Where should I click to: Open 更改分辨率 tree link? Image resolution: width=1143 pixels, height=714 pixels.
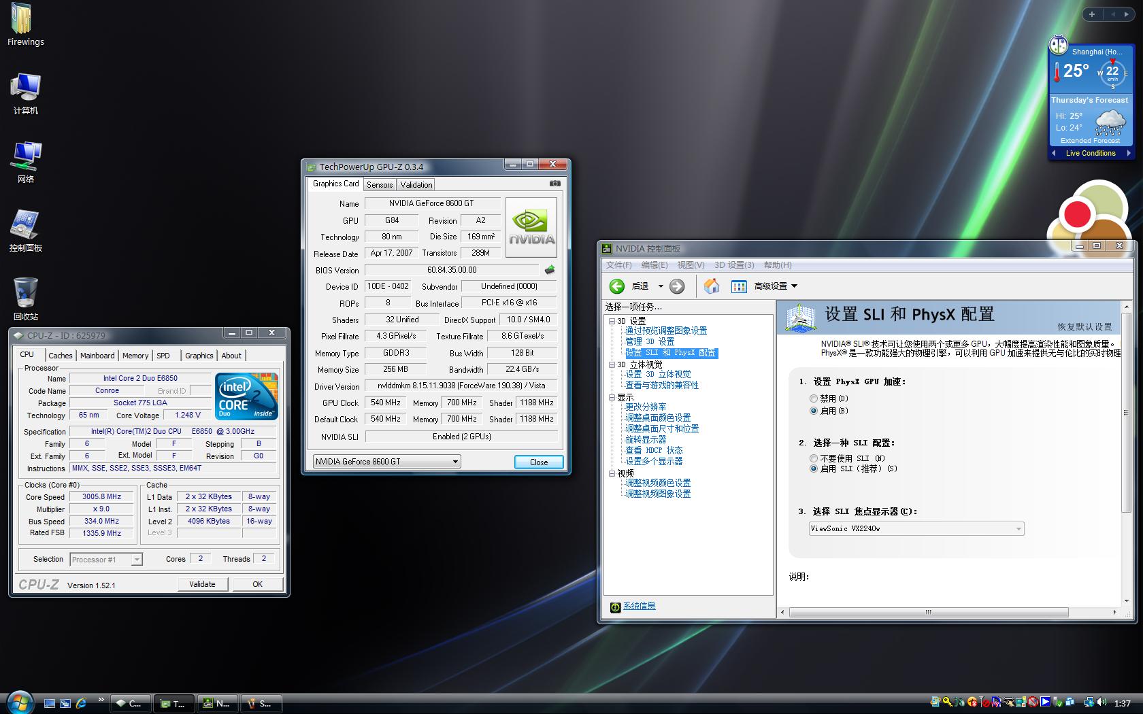click(x=646, y=407)
